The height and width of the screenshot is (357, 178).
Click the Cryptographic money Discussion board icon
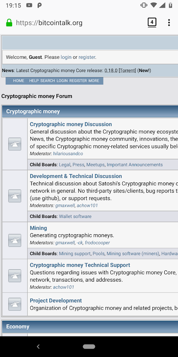[15, 144]
